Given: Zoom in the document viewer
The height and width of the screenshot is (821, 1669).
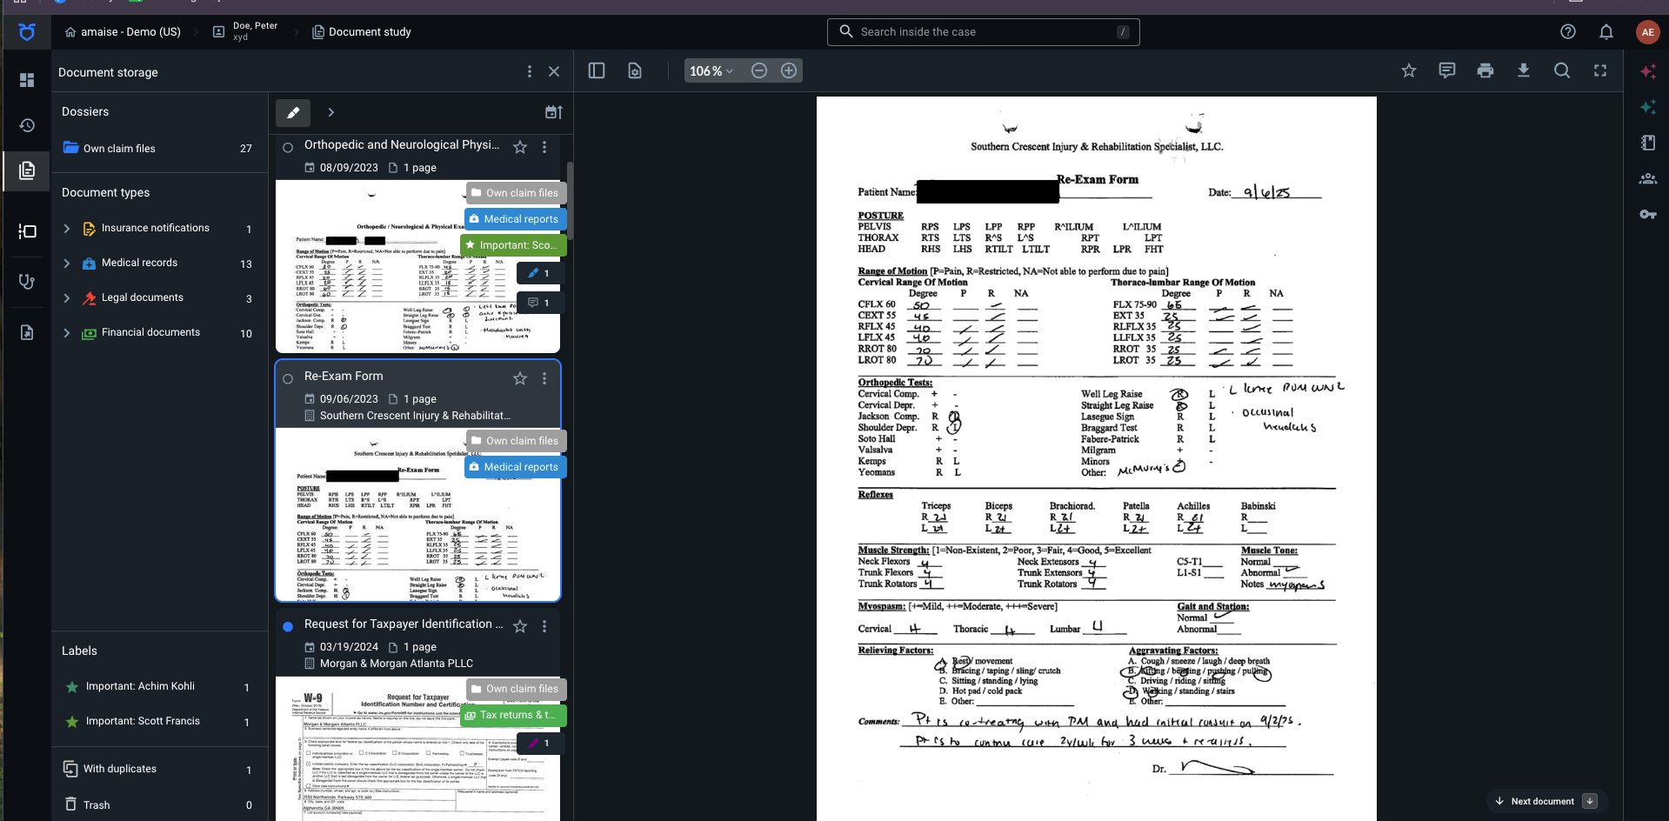Looking at the screenshot, I should [789, 70].
